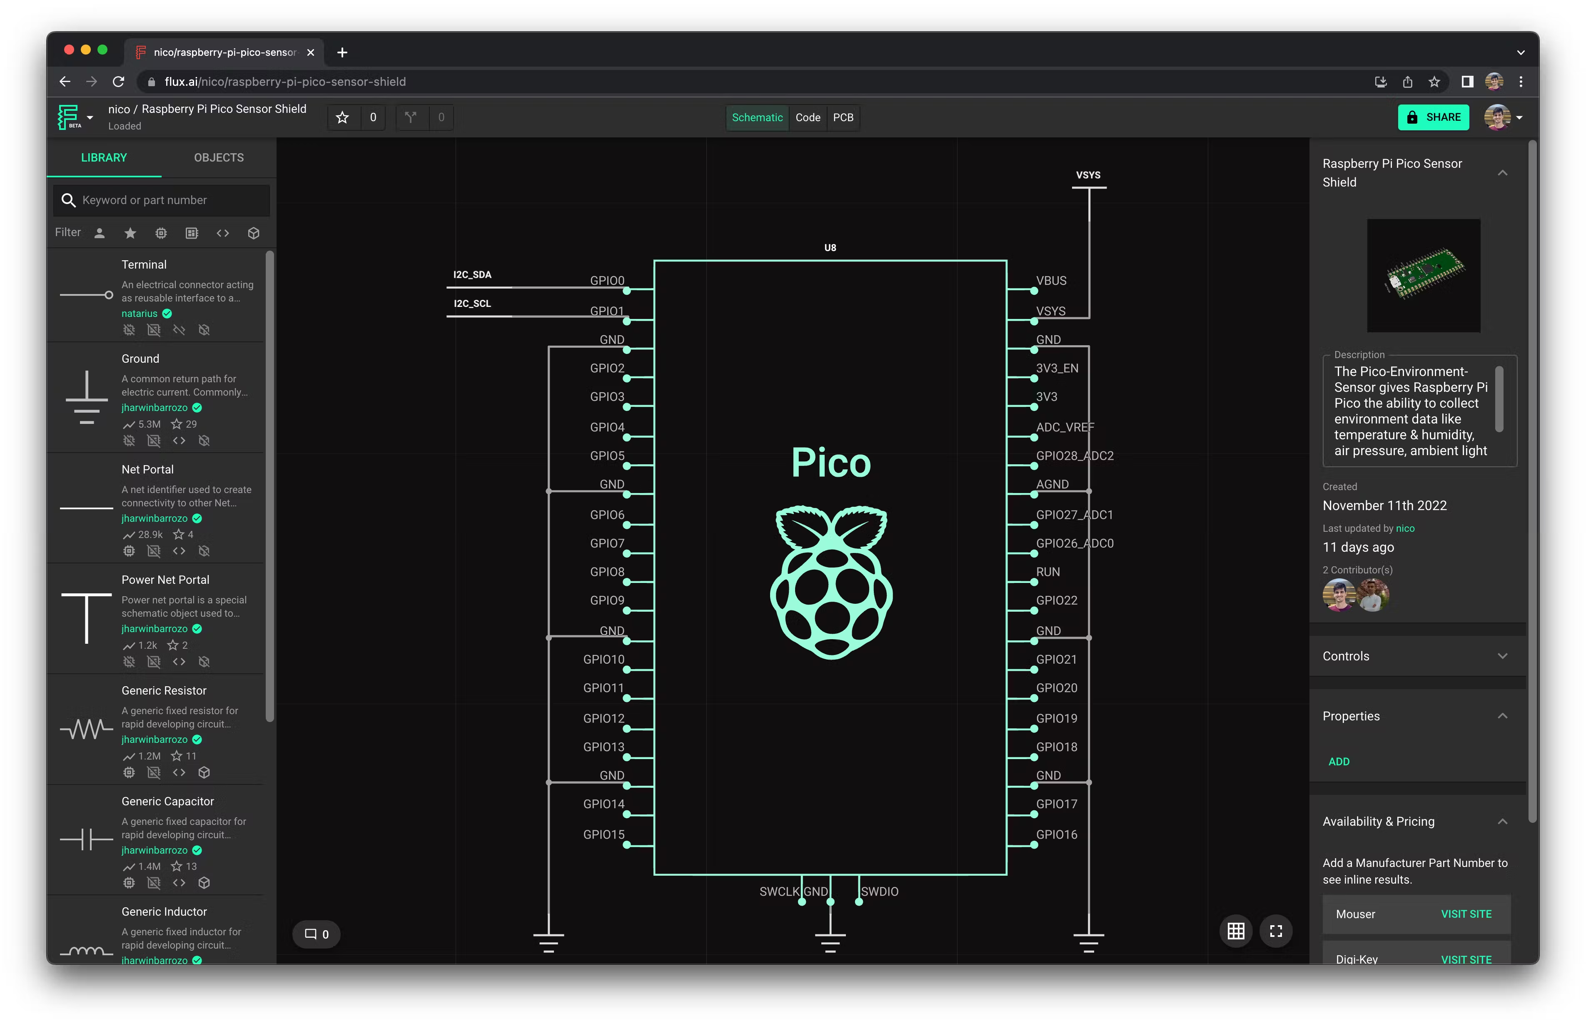Select the Terminal connector symbol
This screenshot has width=1586, height=1026.
pos(87,294)
